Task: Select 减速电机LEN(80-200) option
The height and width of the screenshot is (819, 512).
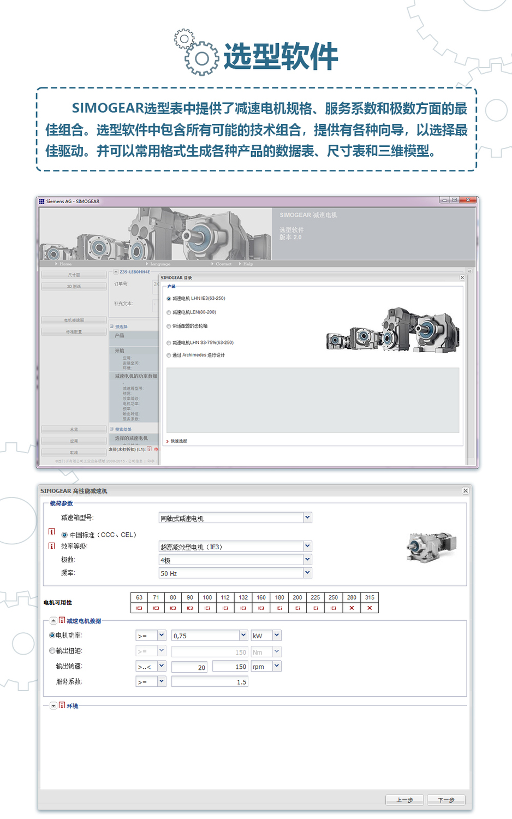Action: (169, 312)
